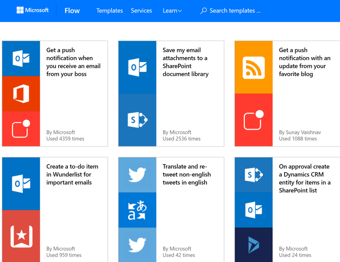Screen dimensions: 340x262
Task: Click notification icon on blog update card
Action: pyautogui.click(x=253, y=120)
